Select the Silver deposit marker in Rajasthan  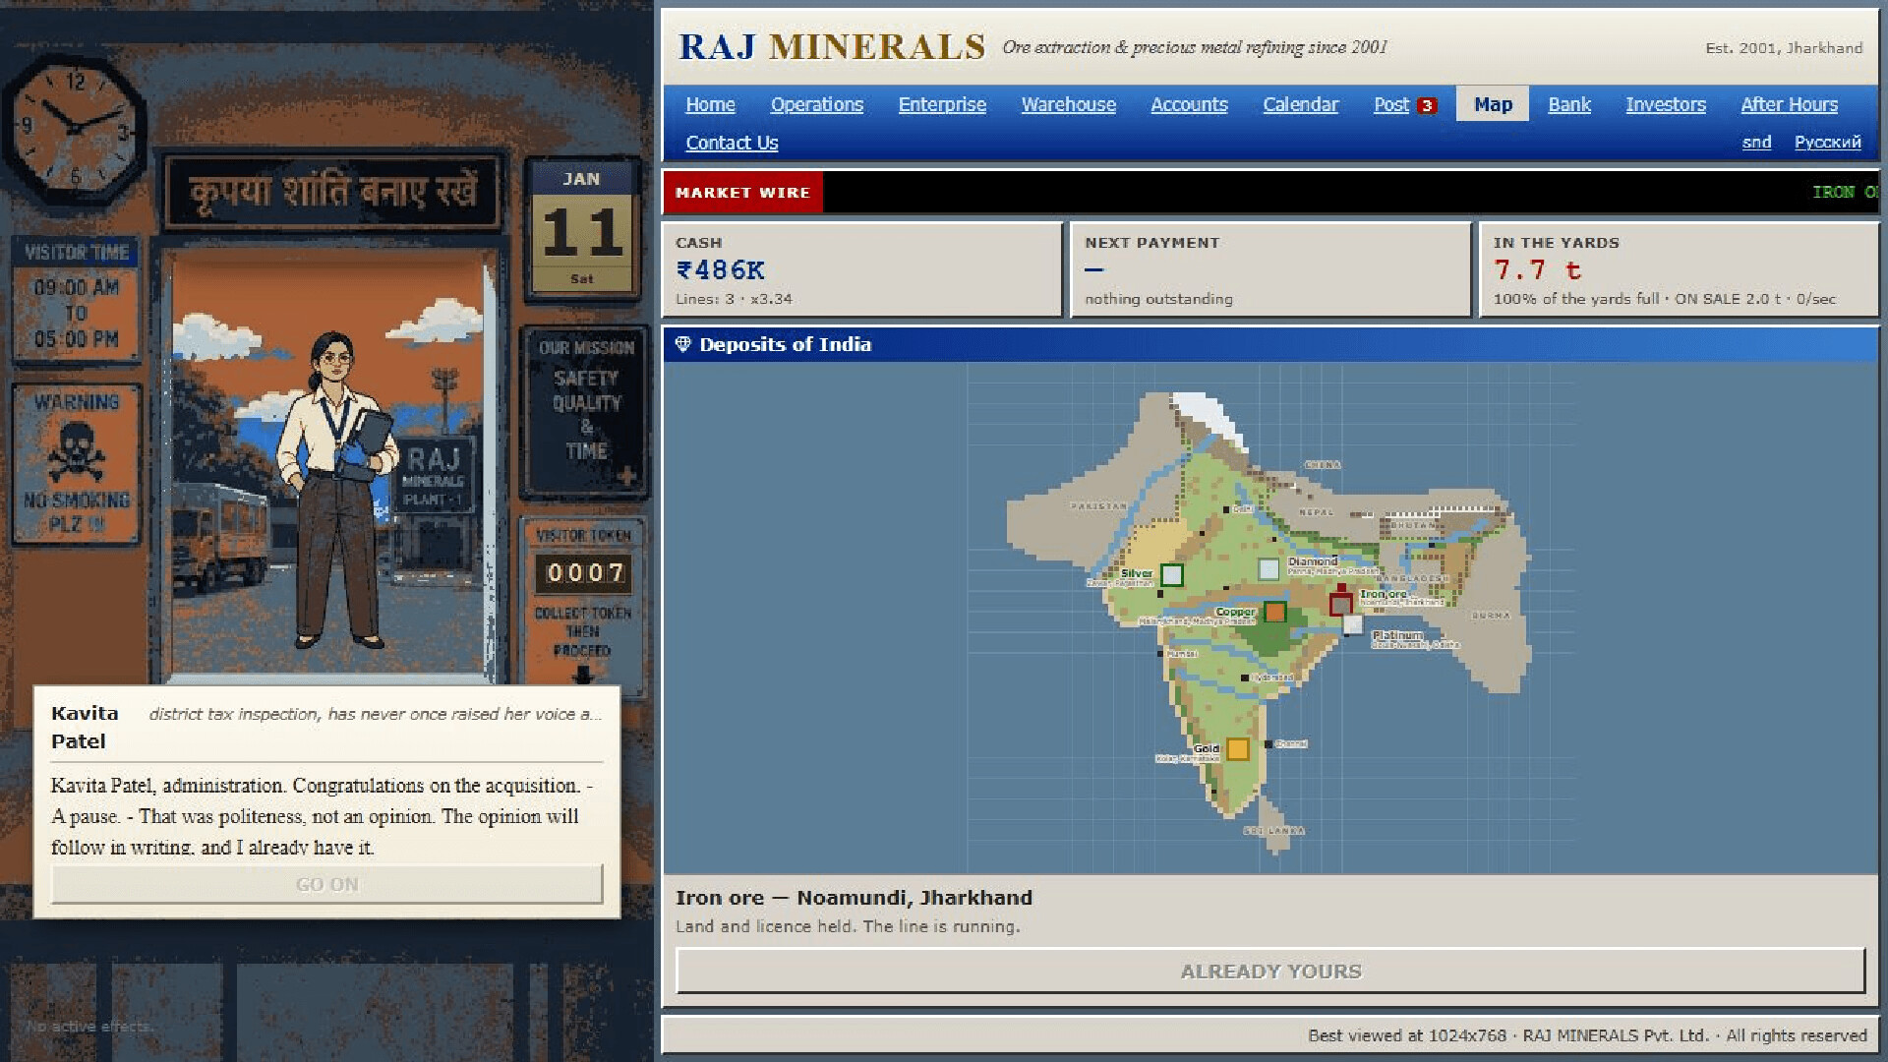(x=1171, y=574)
